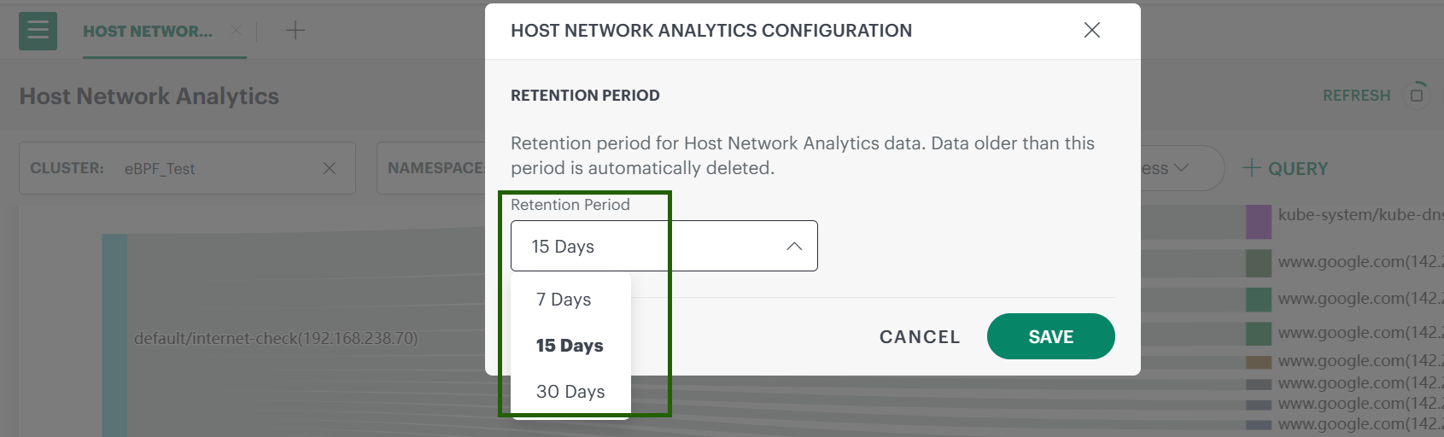The width and height of the screenshot is (1444, 437).
Task: Click the refresh interval icon
Action: point(1417,94)
